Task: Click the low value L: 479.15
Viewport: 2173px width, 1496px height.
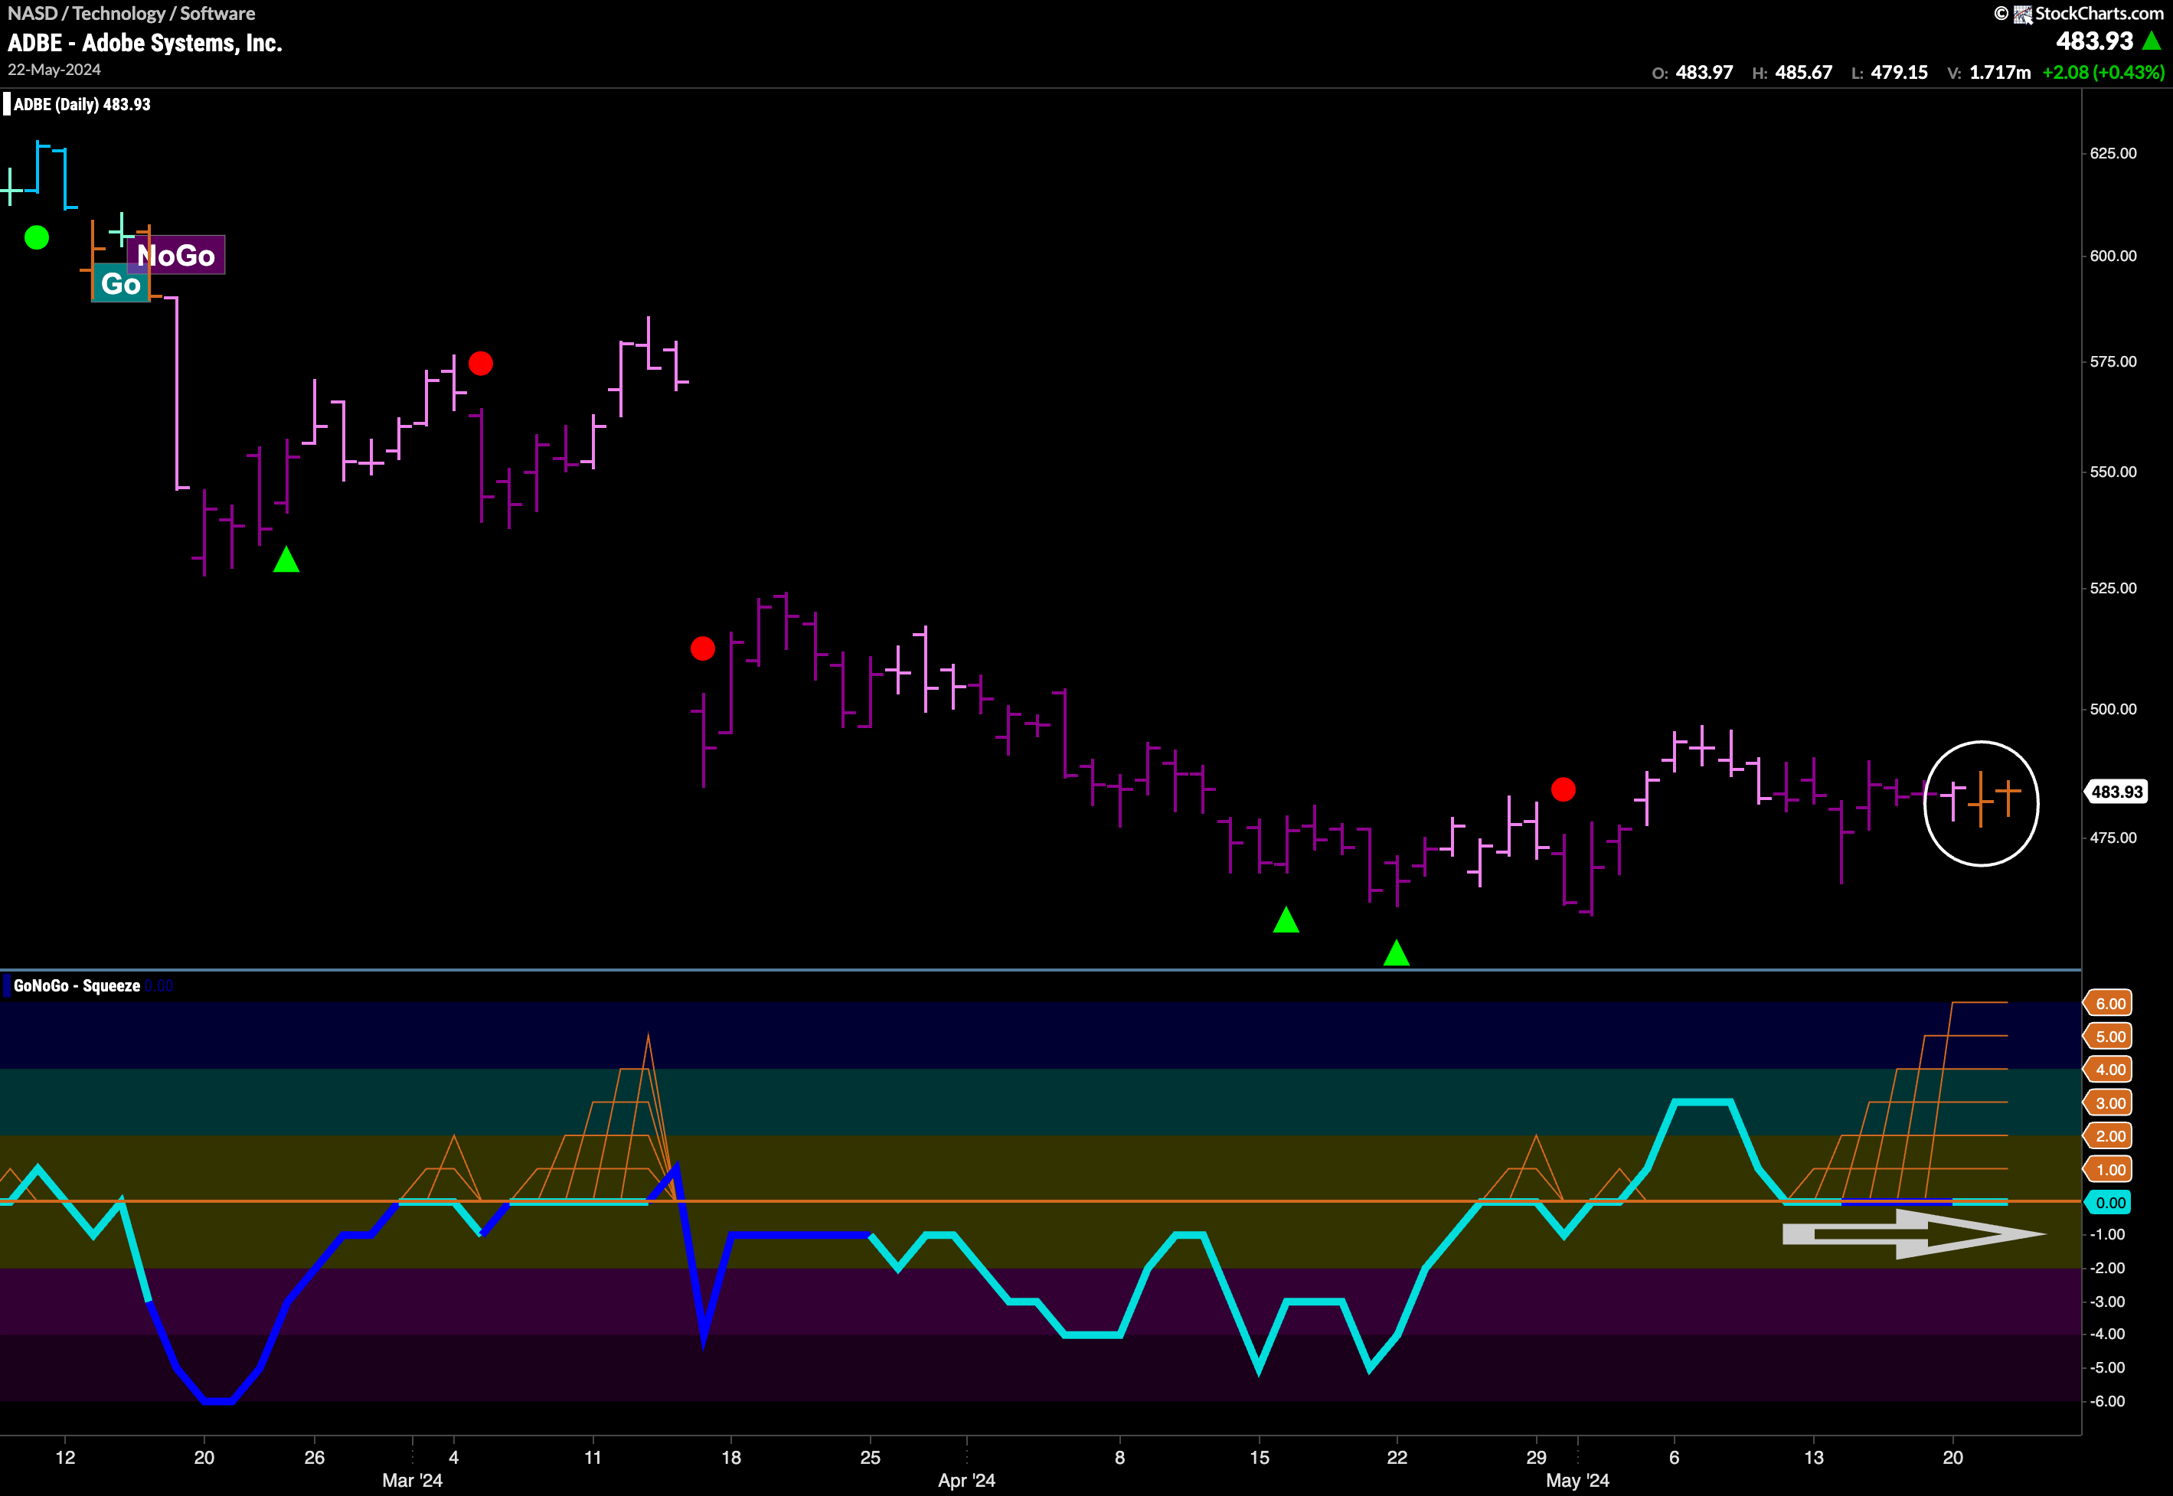Action: click(x=1890, y=72)
